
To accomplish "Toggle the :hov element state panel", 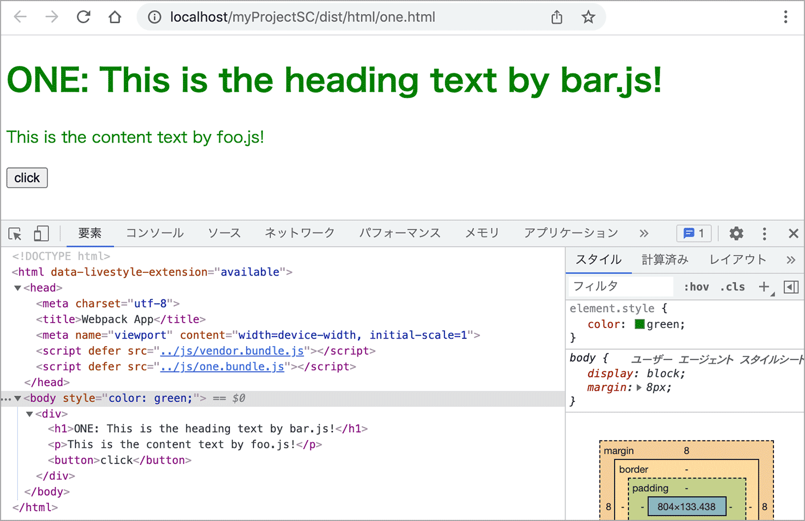I will click(696, 287).
